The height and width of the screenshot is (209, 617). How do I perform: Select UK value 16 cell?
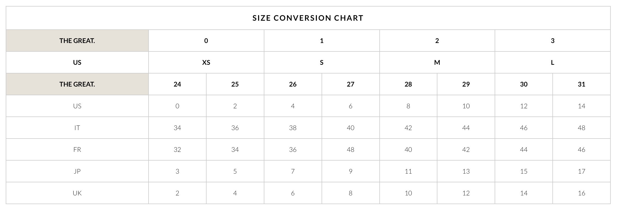(582, 193)
